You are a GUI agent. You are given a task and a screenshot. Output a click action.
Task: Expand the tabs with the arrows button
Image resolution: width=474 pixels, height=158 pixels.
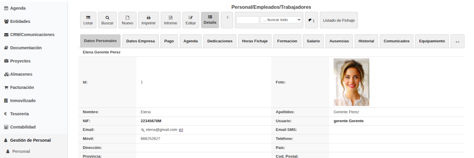(x=457, y=41)
